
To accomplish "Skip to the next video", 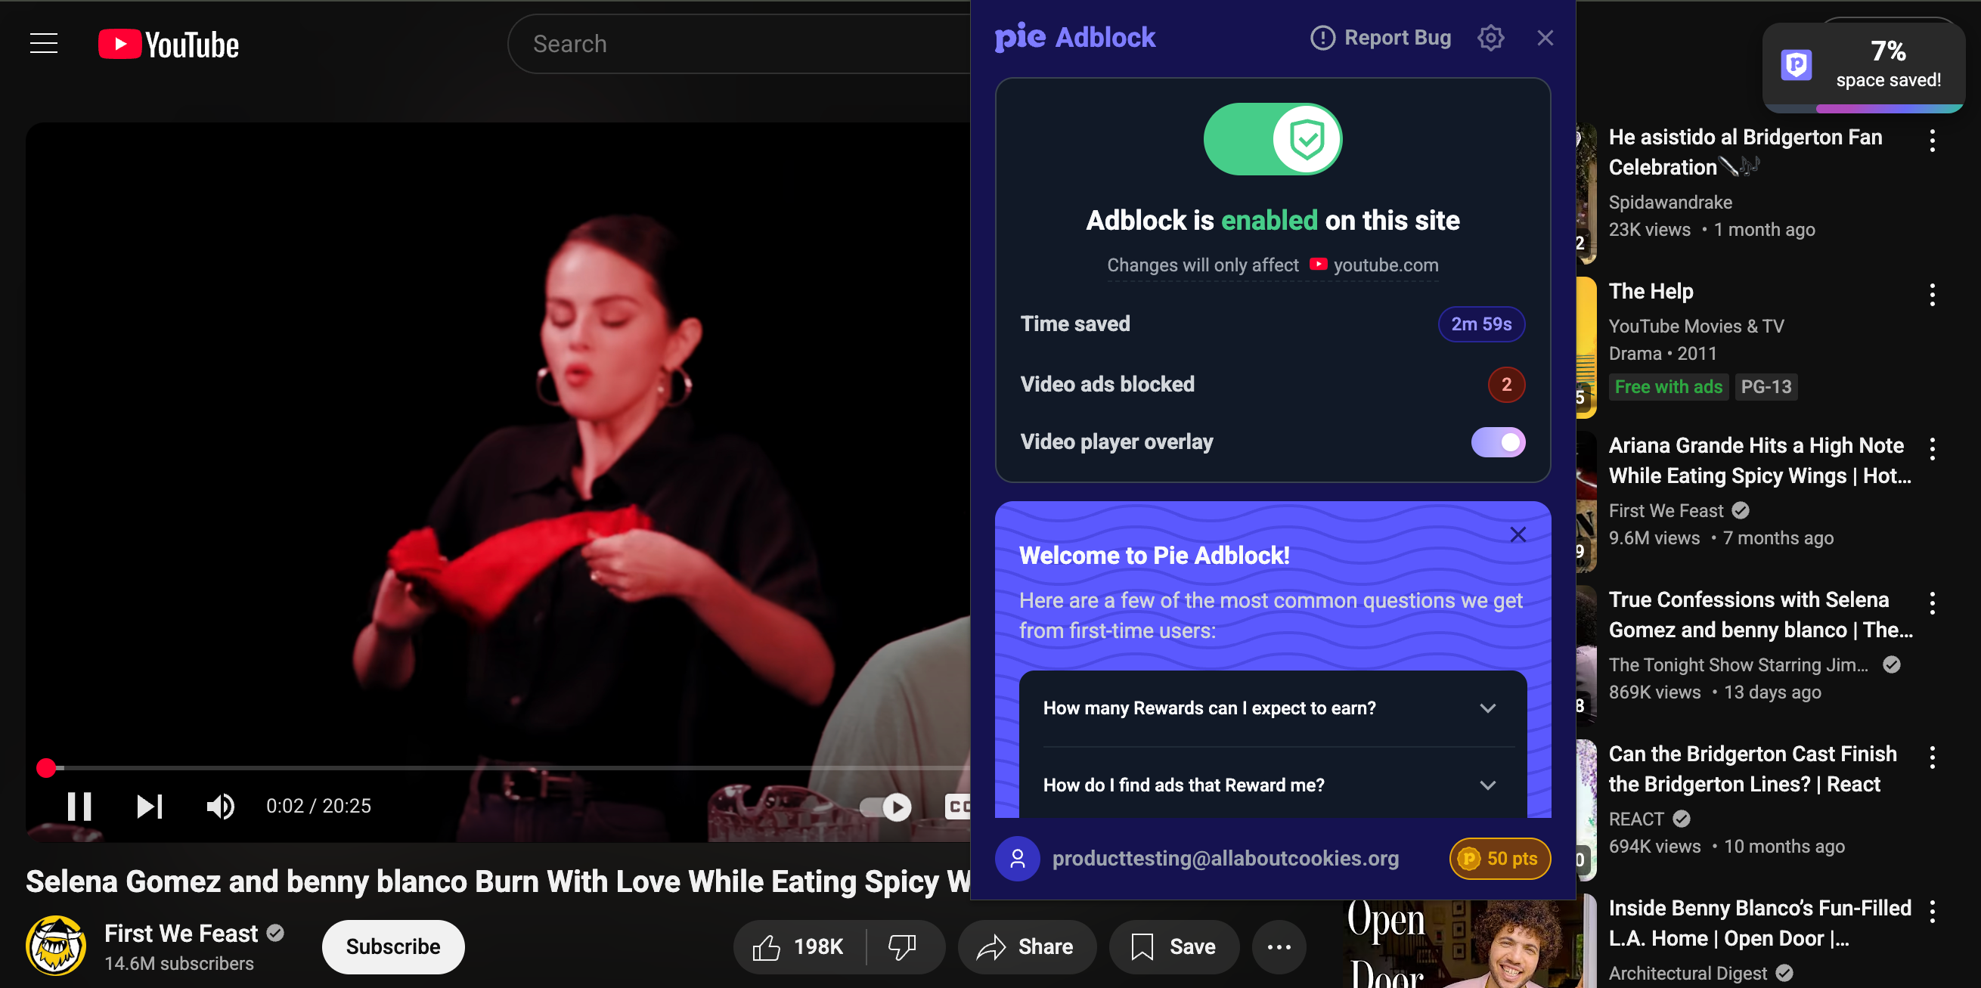I will pyautogui.click(x=149, y=806).
